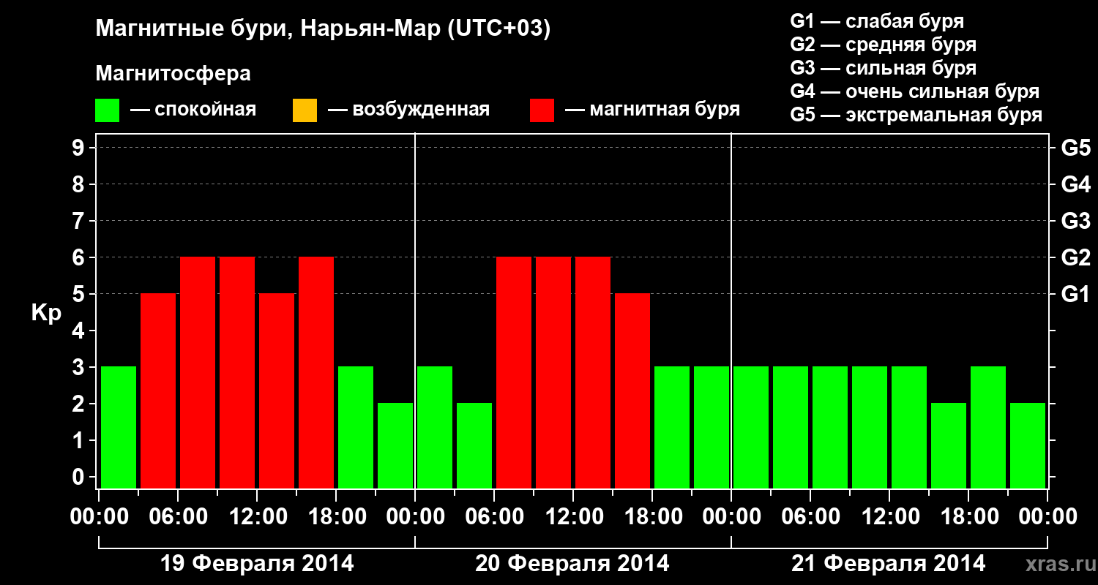Click the 'G1 — слабая буря' legend line
Viewport: 1098px width, 585px height.
pyautogui.click(x=877, y=21)
